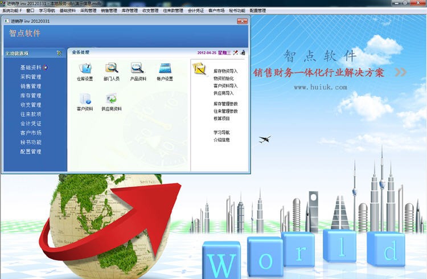Open the 客户市场 menu in menu bar
Image resolution: width=427 pixels, height=279 pixels.
tap(216, 11)
